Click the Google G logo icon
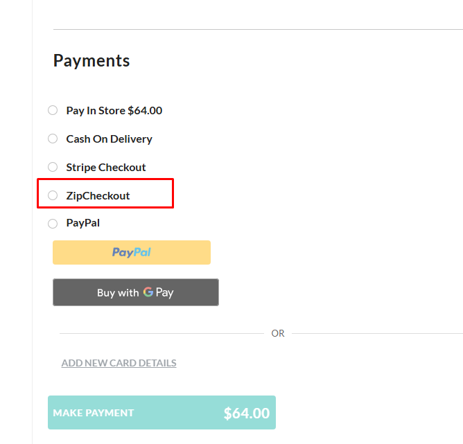 point(148,292)
